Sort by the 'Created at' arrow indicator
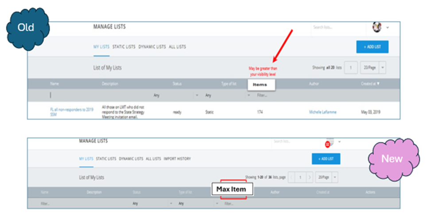This screenshot has width=431, height=220. click(378, 83)
